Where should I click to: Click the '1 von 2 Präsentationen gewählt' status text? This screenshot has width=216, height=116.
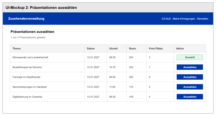pos(28,37)
